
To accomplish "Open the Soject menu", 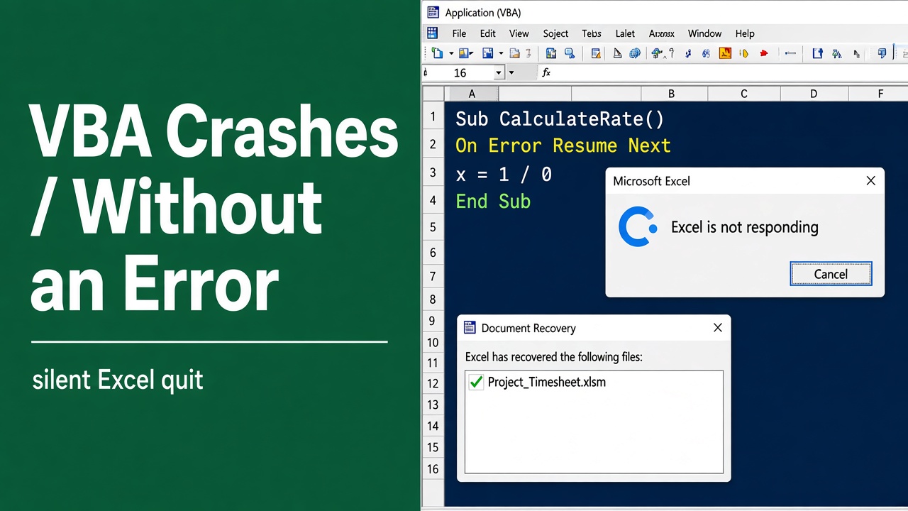I will click(555, 33).
